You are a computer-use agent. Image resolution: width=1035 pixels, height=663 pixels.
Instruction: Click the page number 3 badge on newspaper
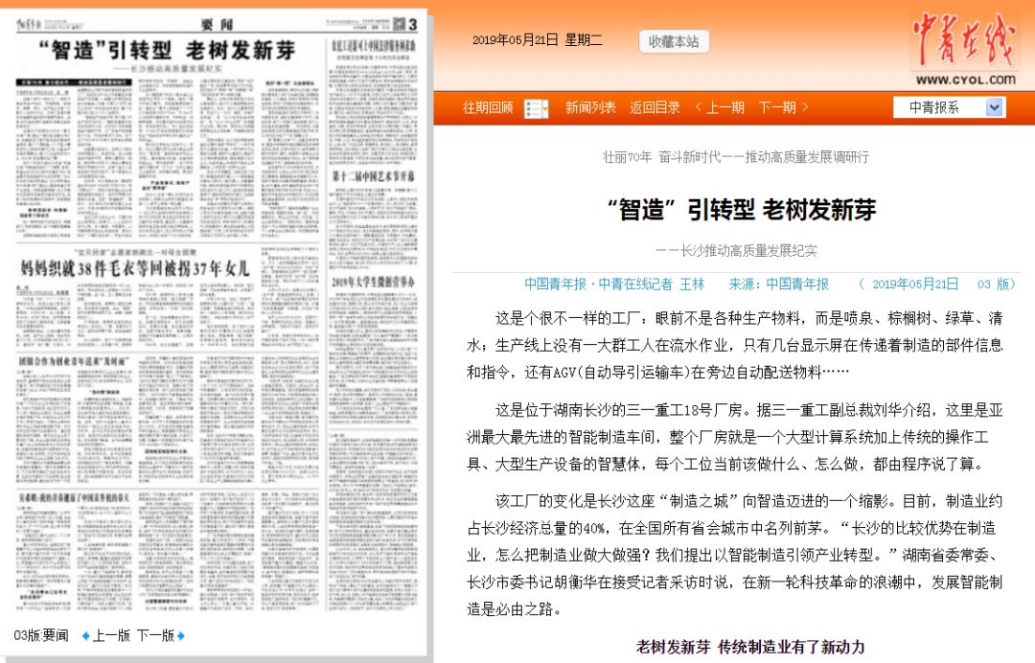click(x=412, y=24)
